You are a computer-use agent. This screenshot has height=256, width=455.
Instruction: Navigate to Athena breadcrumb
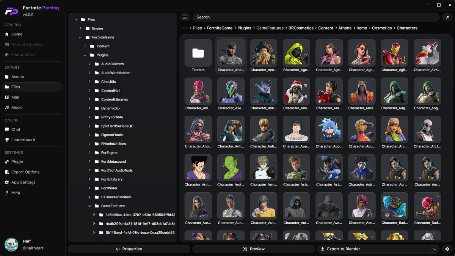345,28
